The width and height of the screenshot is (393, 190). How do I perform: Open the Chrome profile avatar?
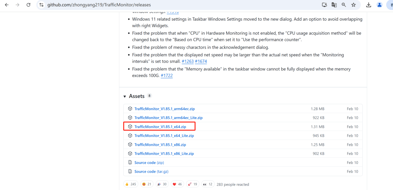pos(380,5)
